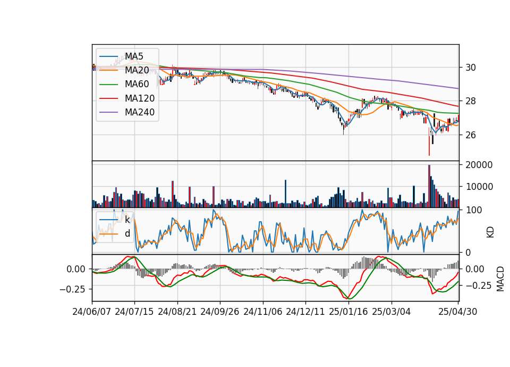Click the date label 24/07/15
510x367 pixels.
(134, 312)
